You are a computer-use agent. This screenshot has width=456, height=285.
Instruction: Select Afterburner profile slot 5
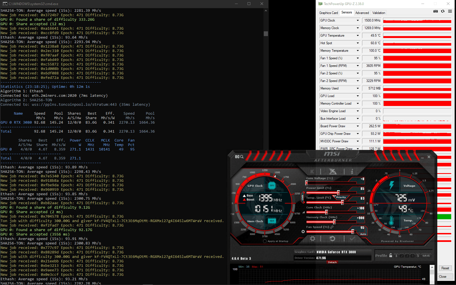(x=418, y=256)
